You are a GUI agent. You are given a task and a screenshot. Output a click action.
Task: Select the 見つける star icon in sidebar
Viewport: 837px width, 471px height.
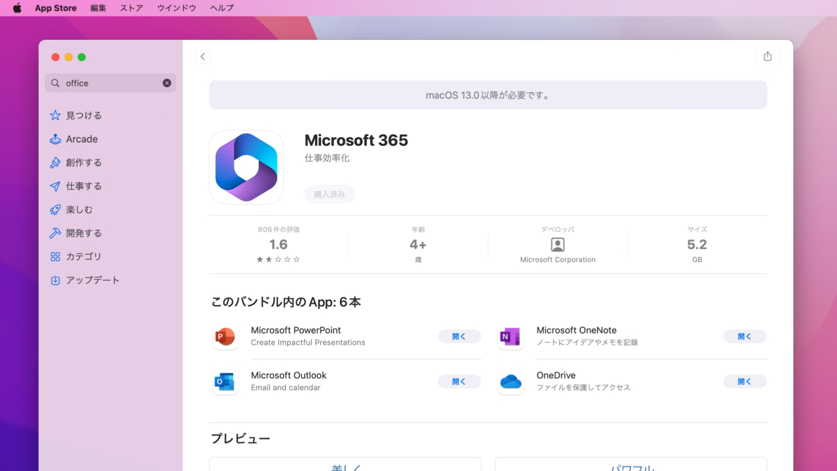point(56,115)
